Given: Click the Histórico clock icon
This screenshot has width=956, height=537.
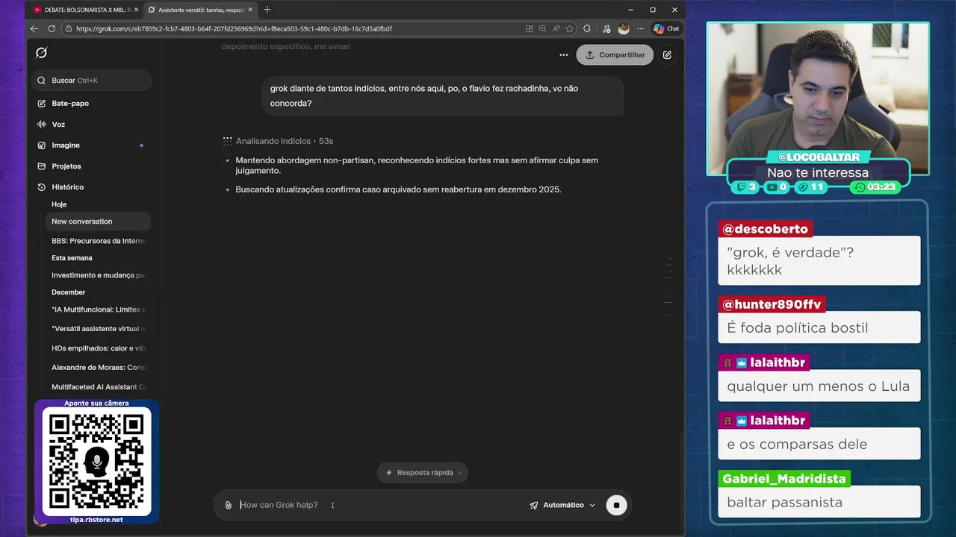Looking at the screenshot, I should tap(42, 187).
